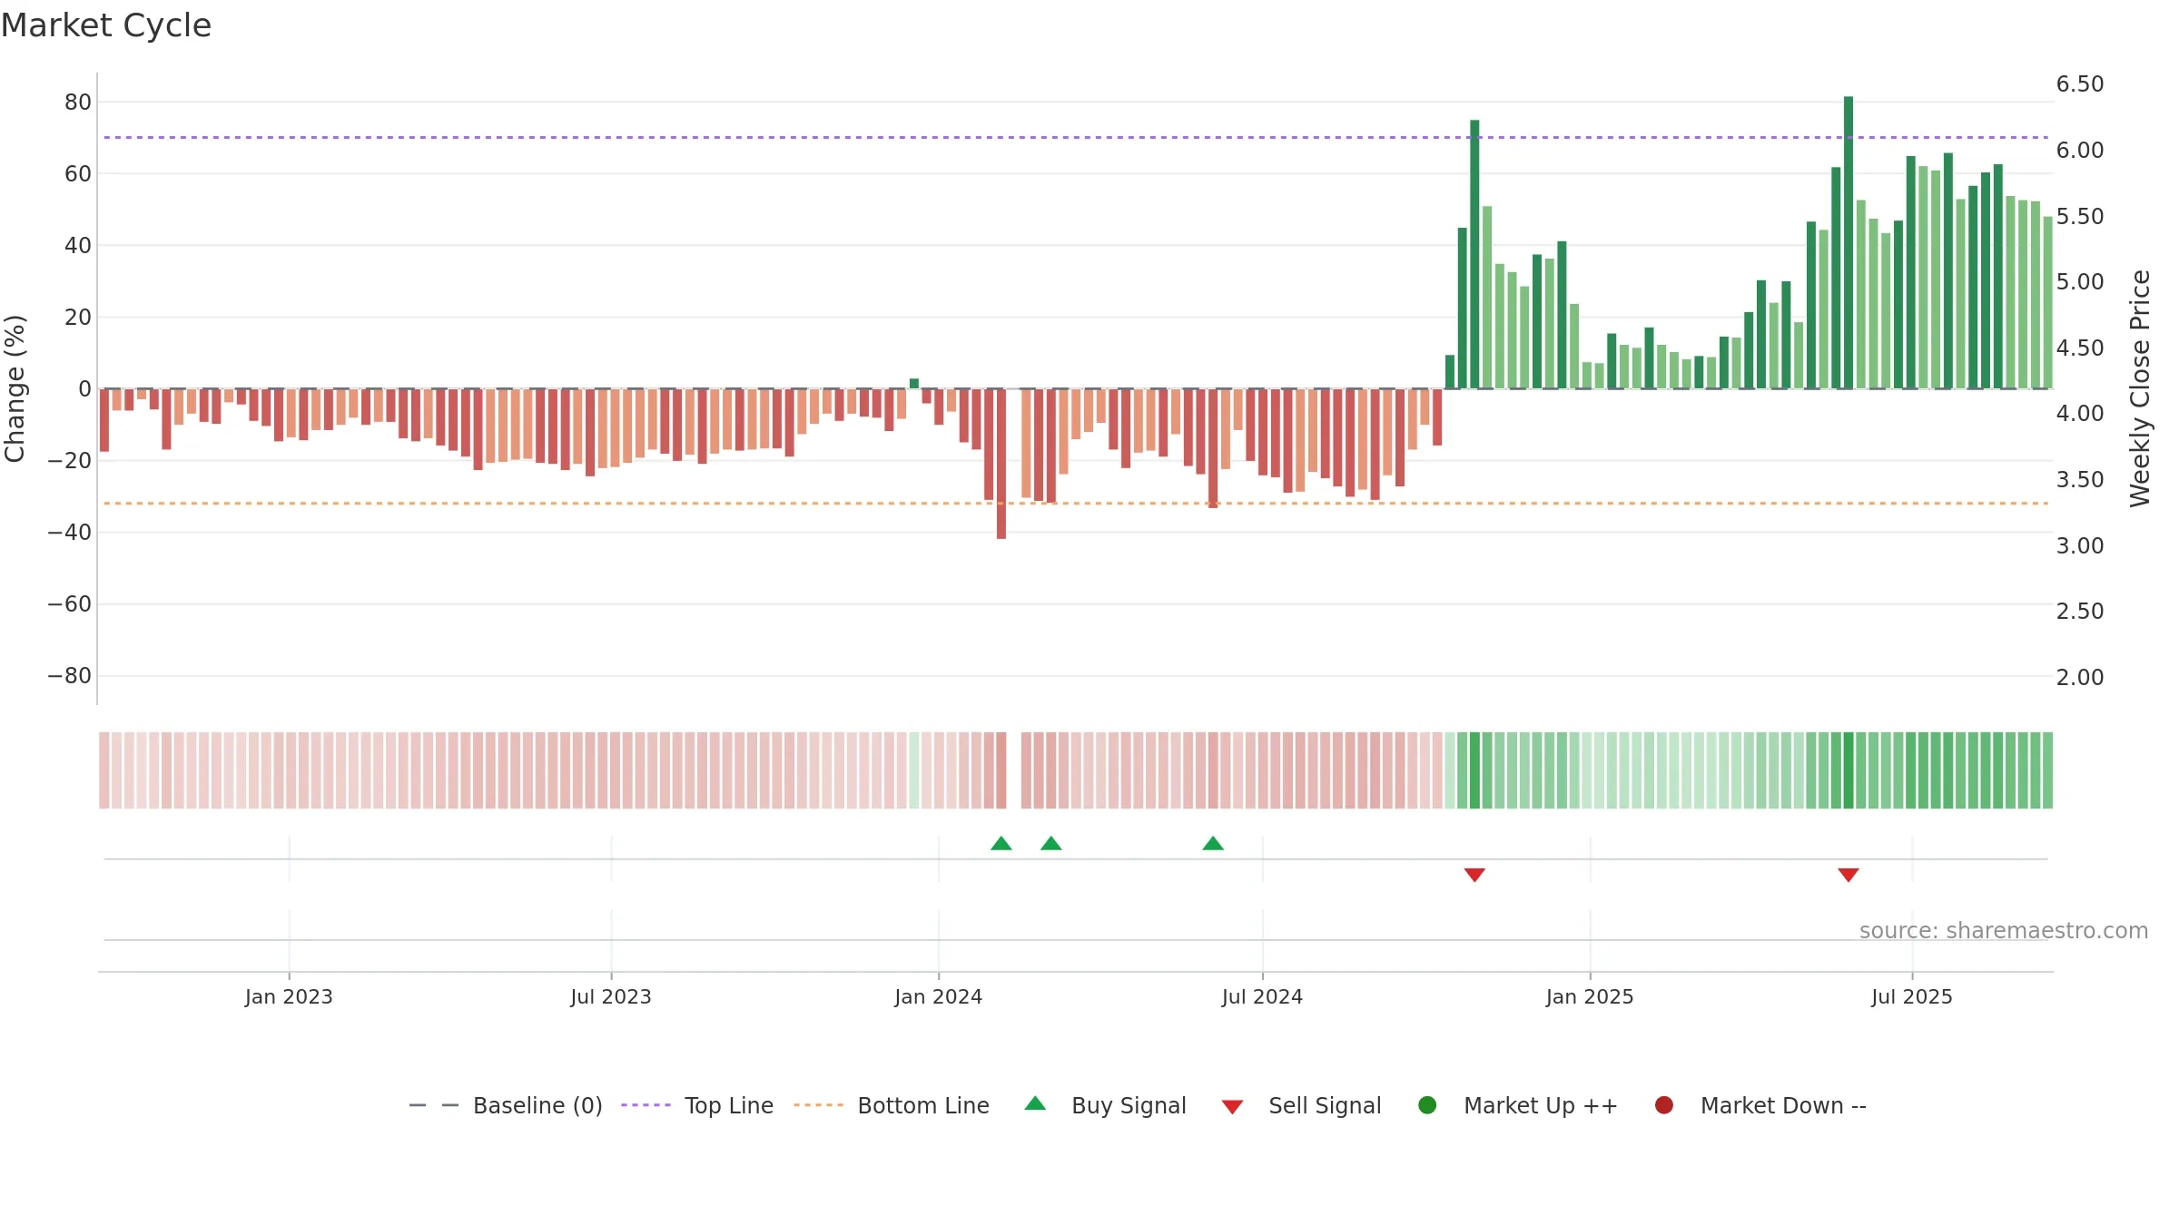Toggle the Buy Signal legend label

coord(1129,1105)
